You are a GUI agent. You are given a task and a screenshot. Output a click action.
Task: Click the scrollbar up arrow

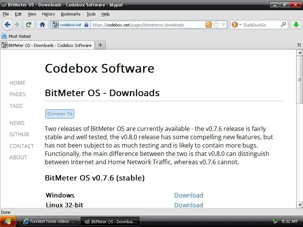[x=300, y=53]
